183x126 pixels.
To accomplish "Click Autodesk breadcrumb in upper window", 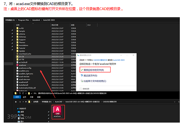I will click(36, 20).
